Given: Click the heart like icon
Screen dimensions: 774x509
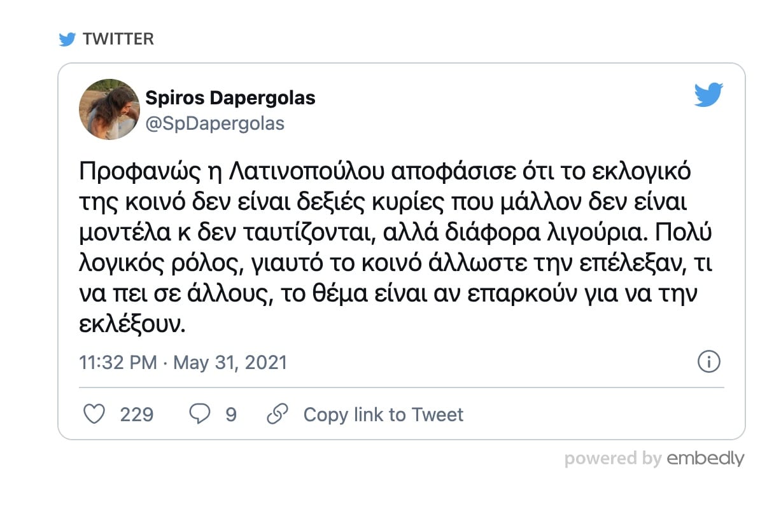Looking at the screenshot, I should pyautogui.click(x=94, y=415).
